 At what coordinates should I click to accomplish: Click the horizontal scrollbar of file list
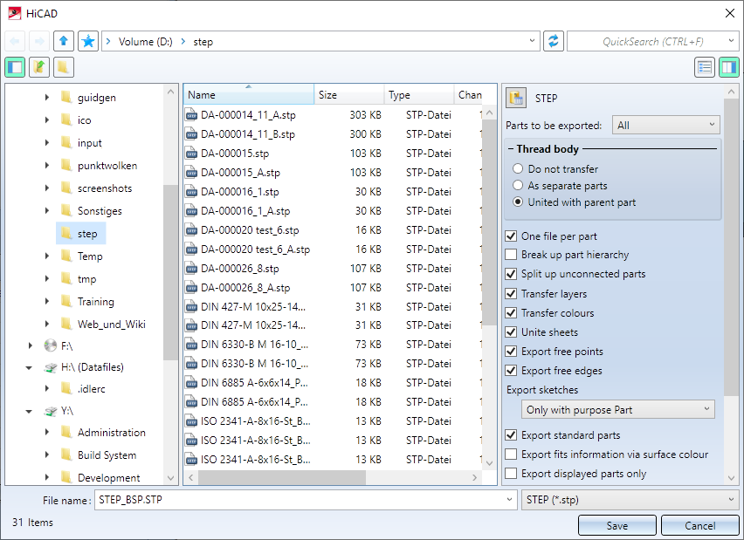click(281, 478)
